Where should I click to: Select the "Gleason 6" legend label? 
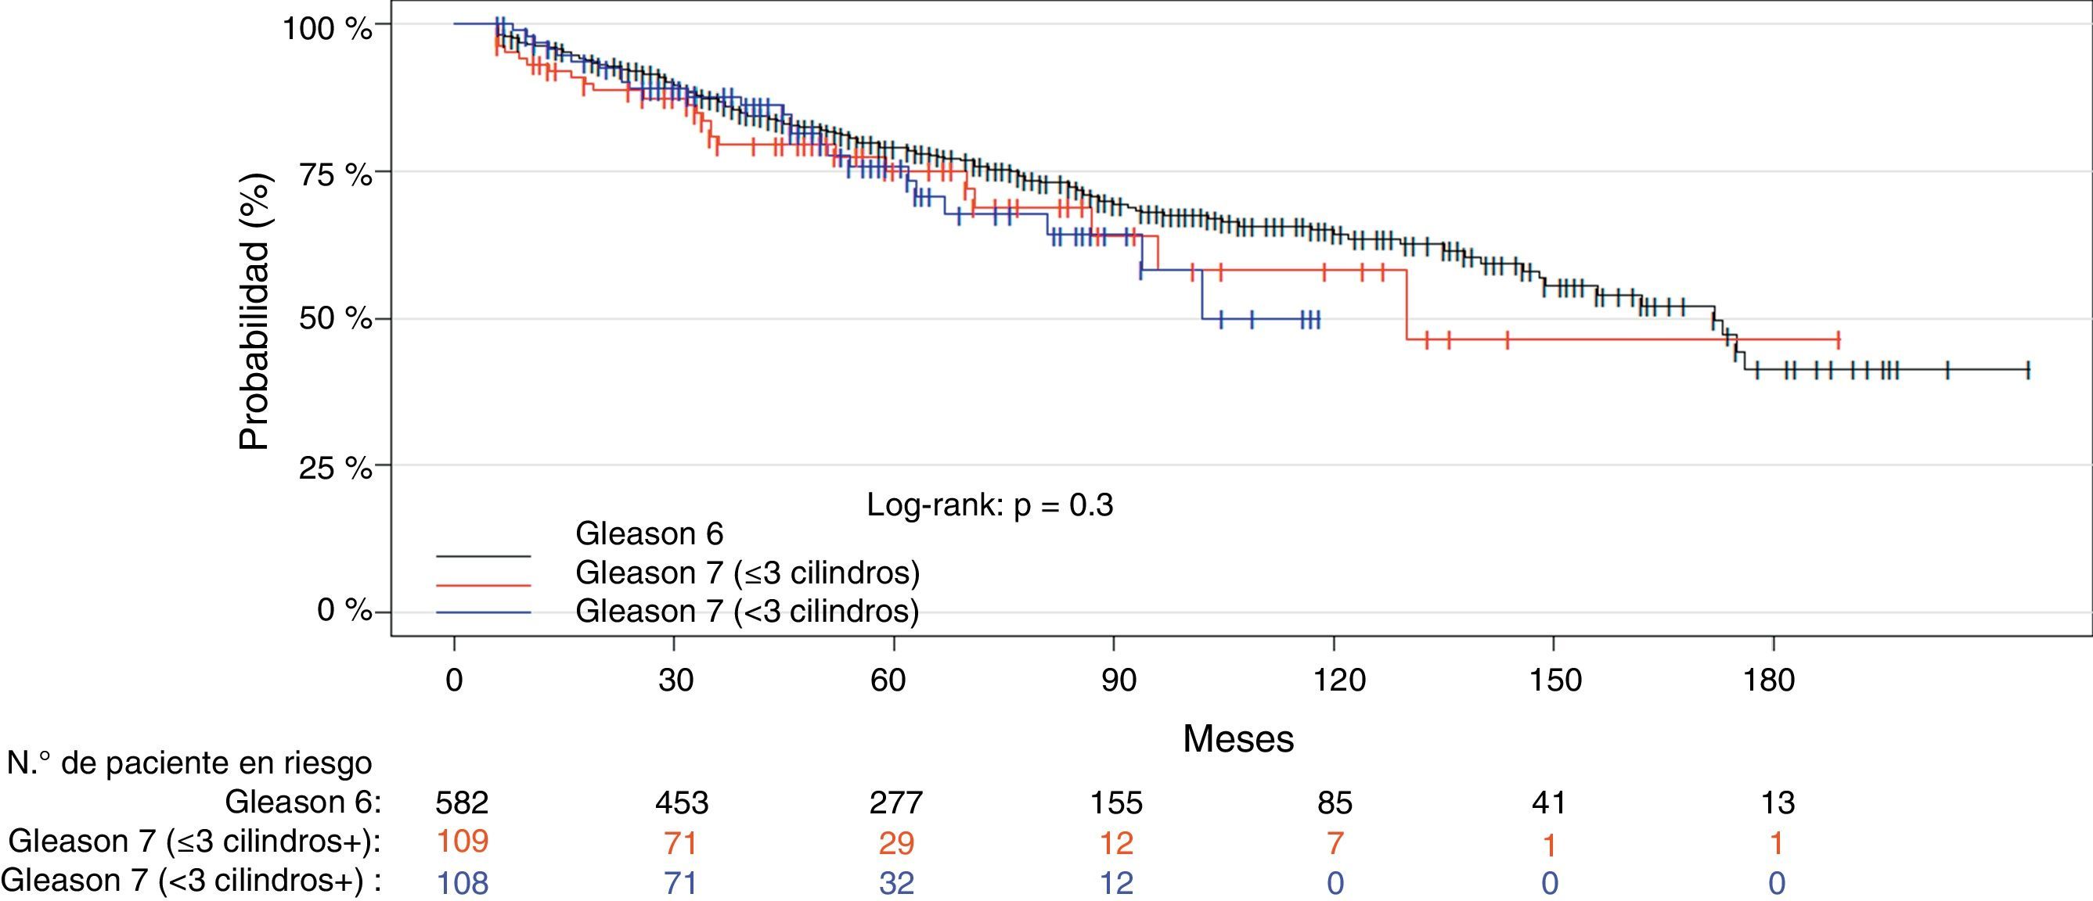point(648,534)
